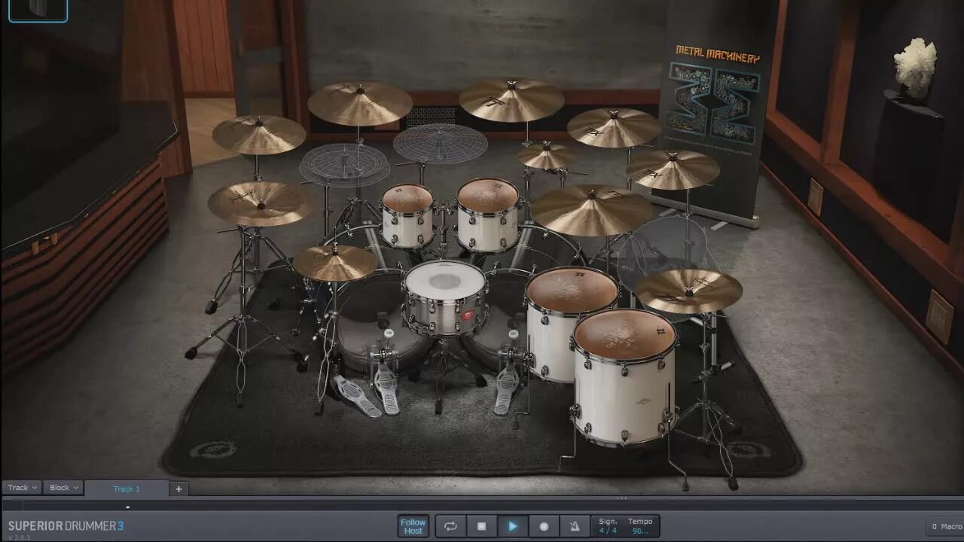Open the Track dropdown menu

[22, 488]
